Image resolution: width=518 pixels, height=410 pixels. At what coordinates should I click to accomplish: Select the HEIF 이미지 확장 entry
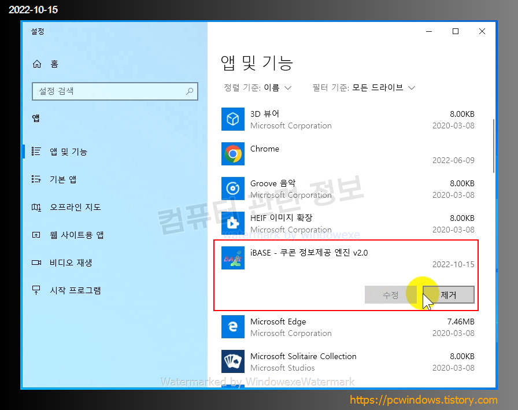click(348, 224)
